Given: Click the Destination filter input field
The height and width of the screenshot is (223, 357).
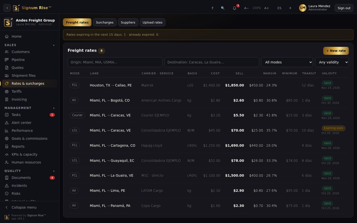Looking at the screenshot, I should (212, 62).
